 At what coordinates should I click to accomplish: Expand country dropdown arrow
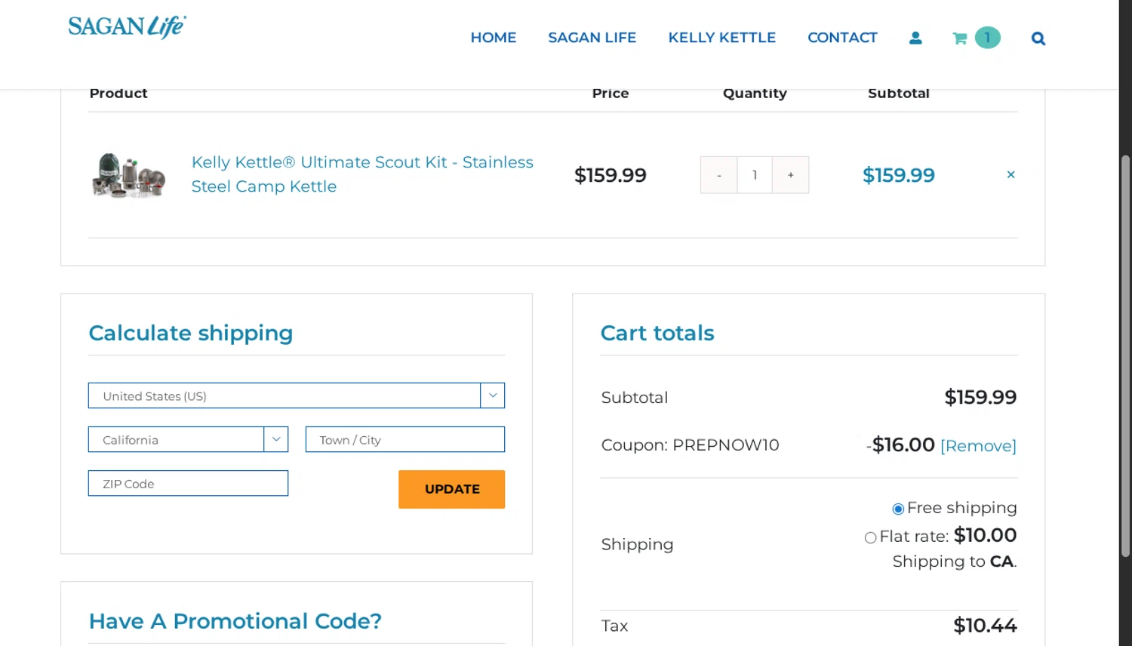[x=493, y=395]
